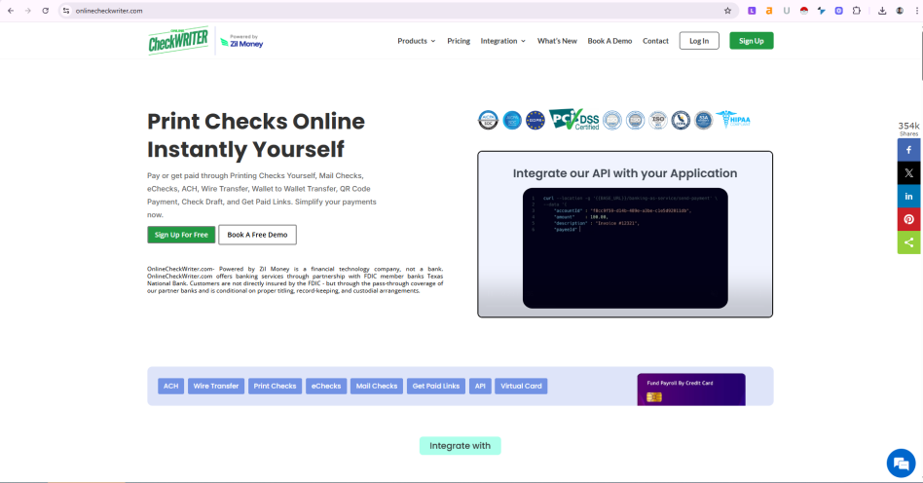Go to the Pricing page
The height and width of the screenshot is (483, 923).
(459, 41)
